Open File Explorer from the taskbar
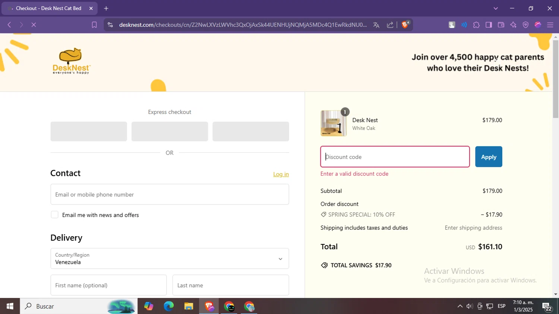559x314 pixels. coord(189,306)
